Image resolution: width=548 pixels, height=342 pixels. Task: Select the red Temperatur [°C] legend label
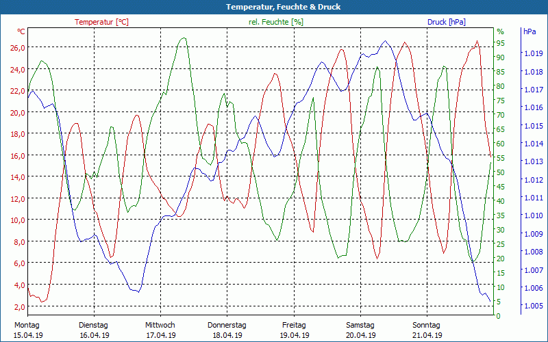101,22
